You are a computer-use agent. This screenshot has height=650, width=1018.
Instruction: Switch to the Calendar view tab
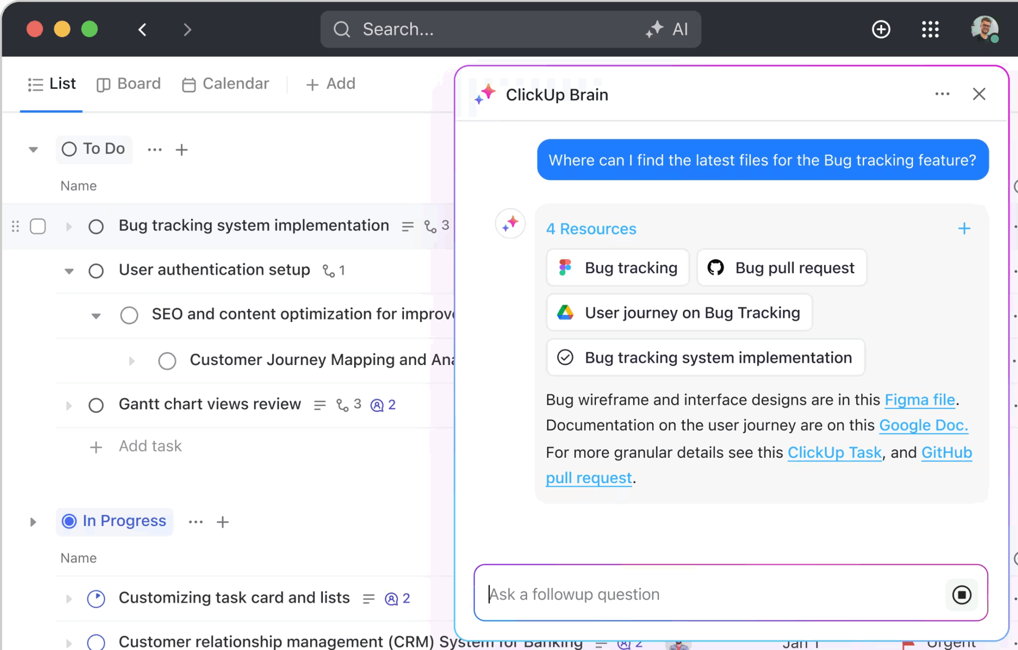click(x=225, y=84)
